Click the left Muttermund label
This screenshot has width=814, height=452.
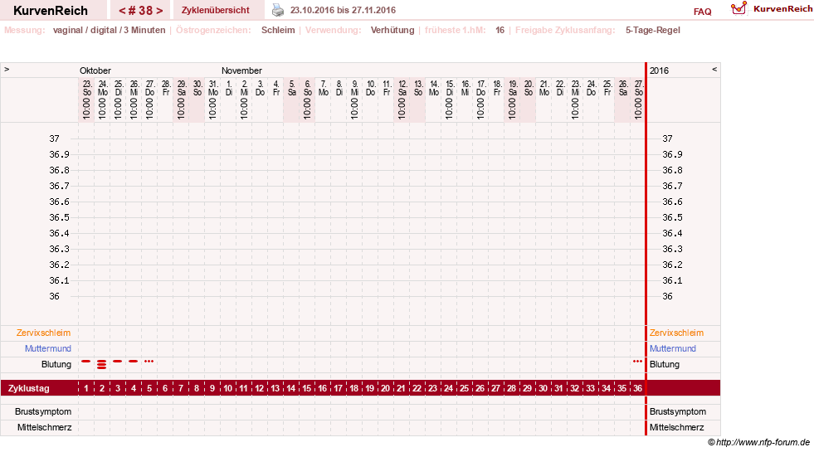48,348
